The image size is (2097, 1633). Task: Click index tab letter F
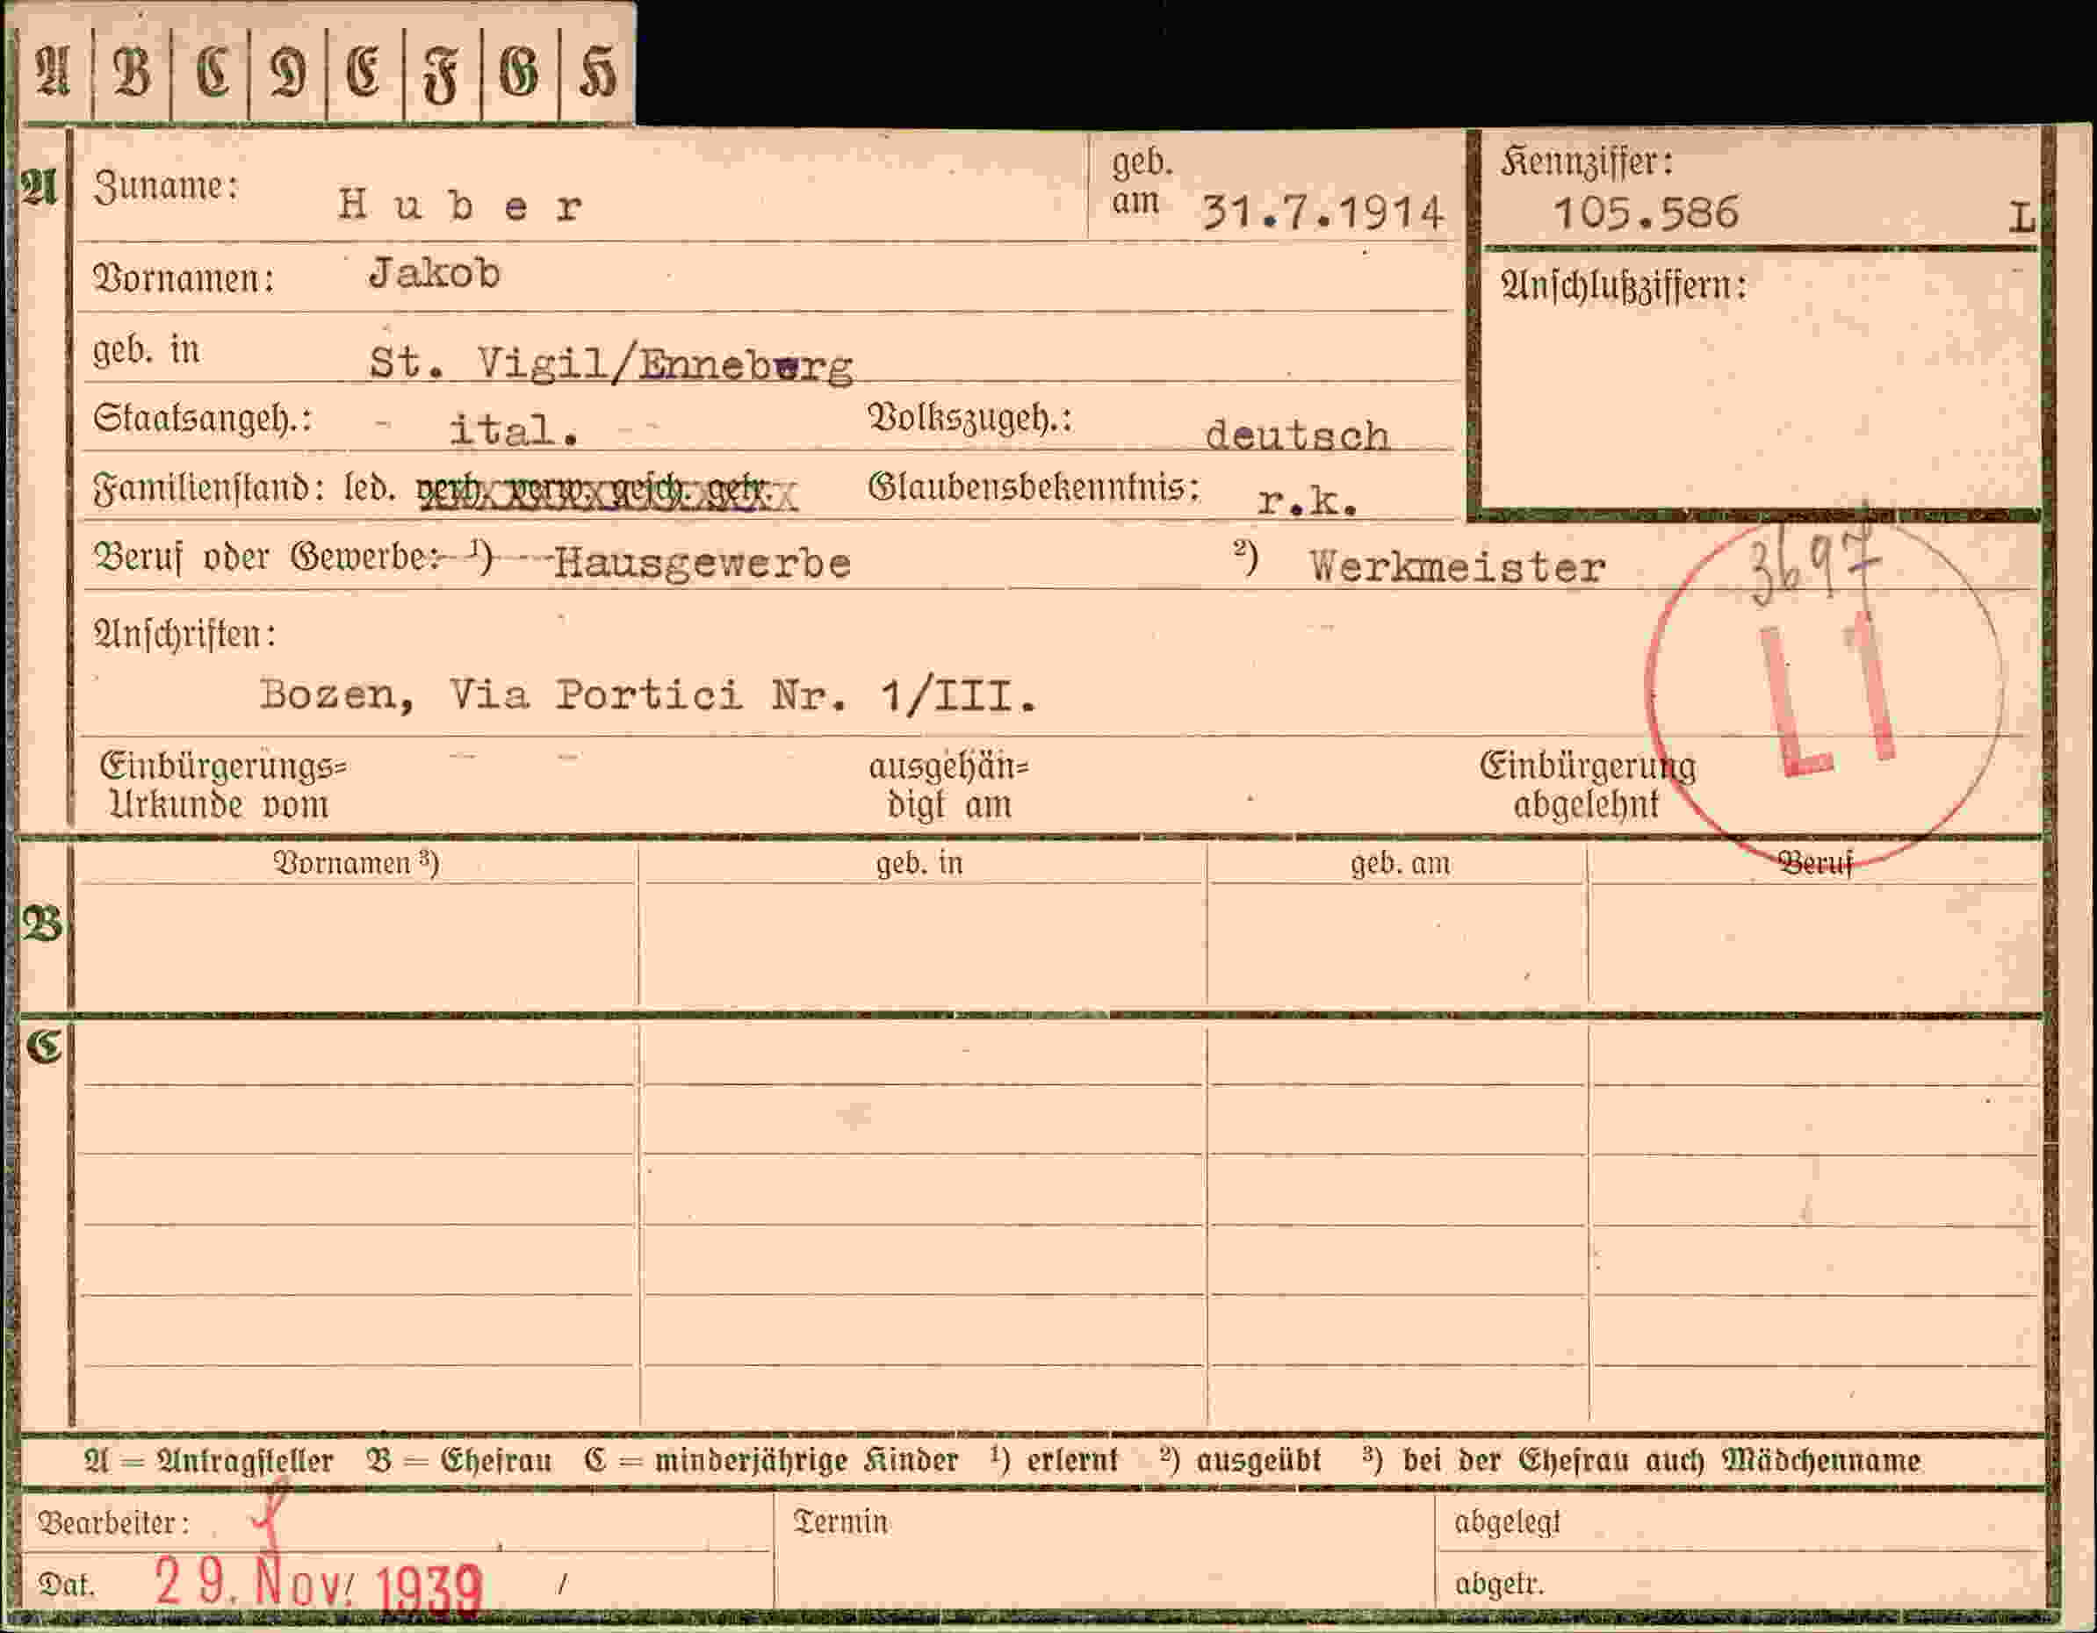(x=441, y=74)
